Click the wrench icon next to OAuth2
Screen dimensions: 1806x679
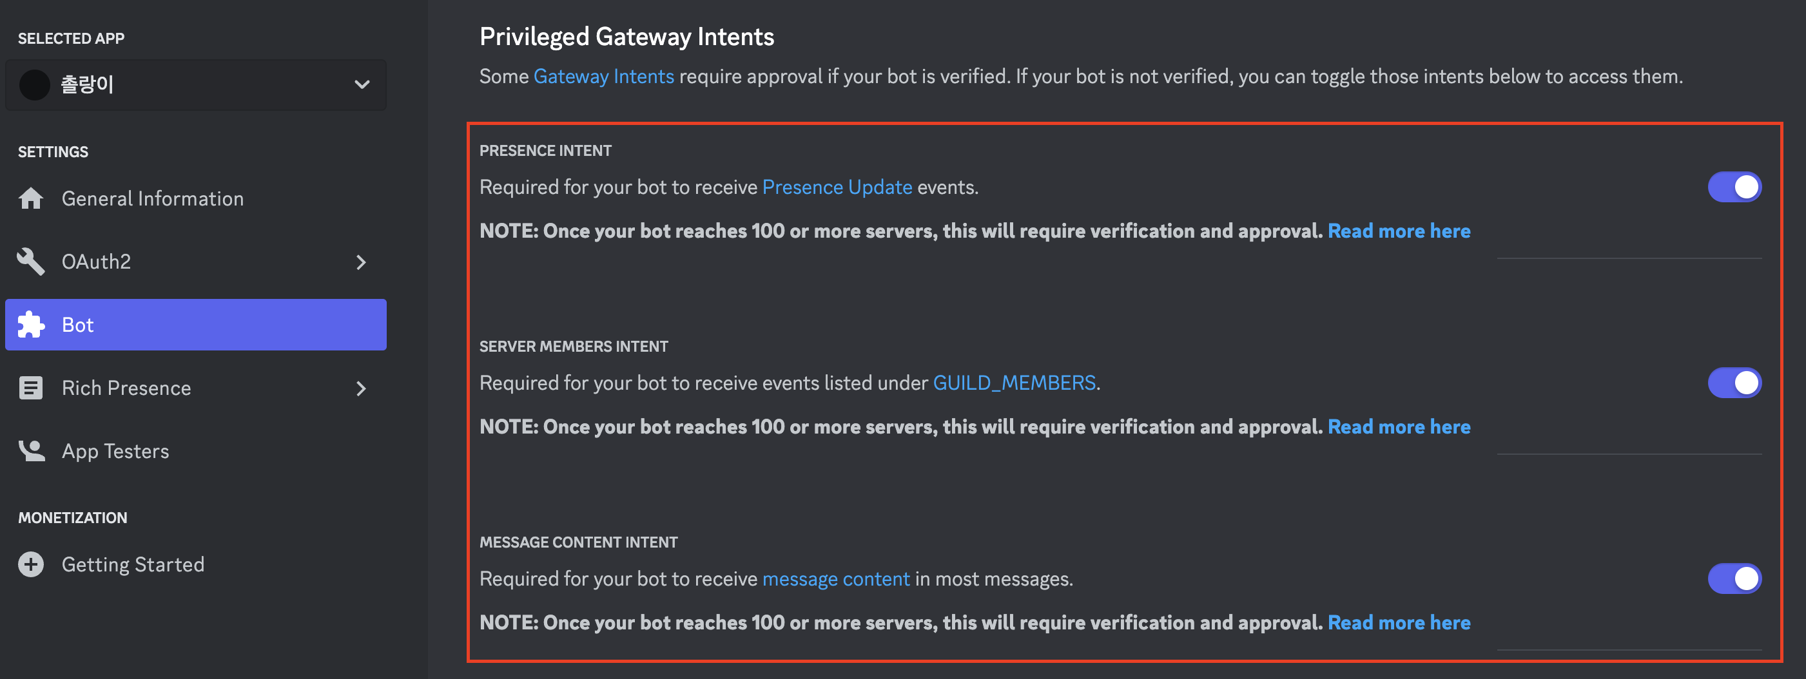pos(31,262)
